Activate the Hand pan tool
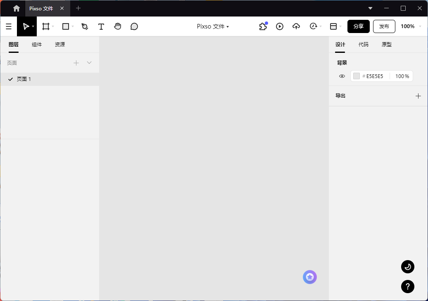The width and height of the screenshot is (428, 301). click(118, 26)
